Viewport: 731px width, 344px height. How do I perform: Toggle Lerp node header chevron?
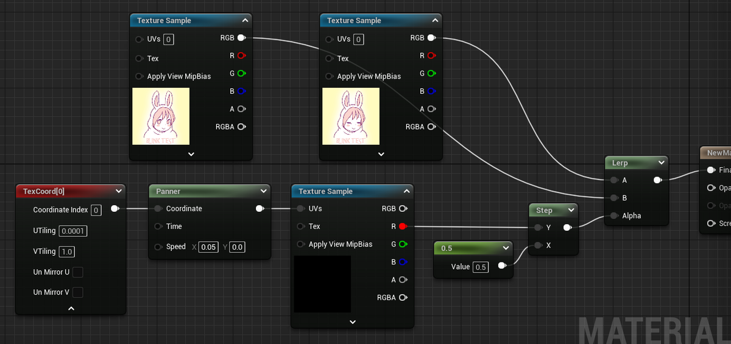[661, 163]
